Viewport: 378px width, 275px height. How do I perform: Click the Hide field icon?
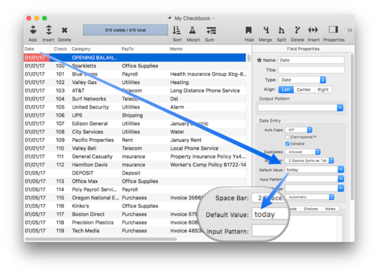[x=249, y=30]
